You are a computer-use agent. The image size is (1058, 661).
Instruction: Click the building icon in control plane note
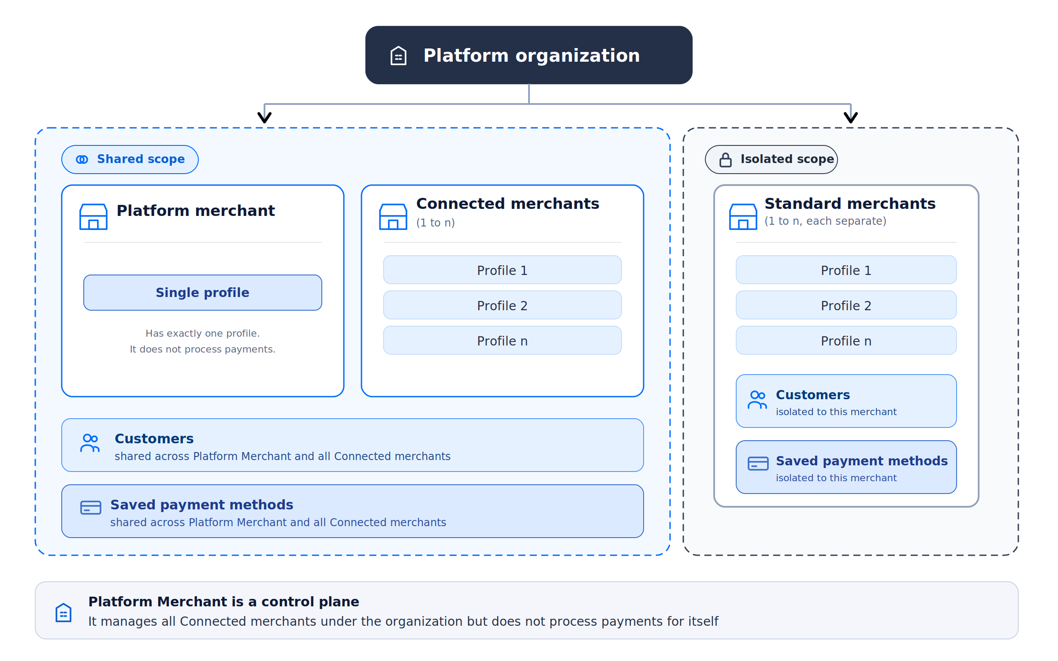point(63,613)
